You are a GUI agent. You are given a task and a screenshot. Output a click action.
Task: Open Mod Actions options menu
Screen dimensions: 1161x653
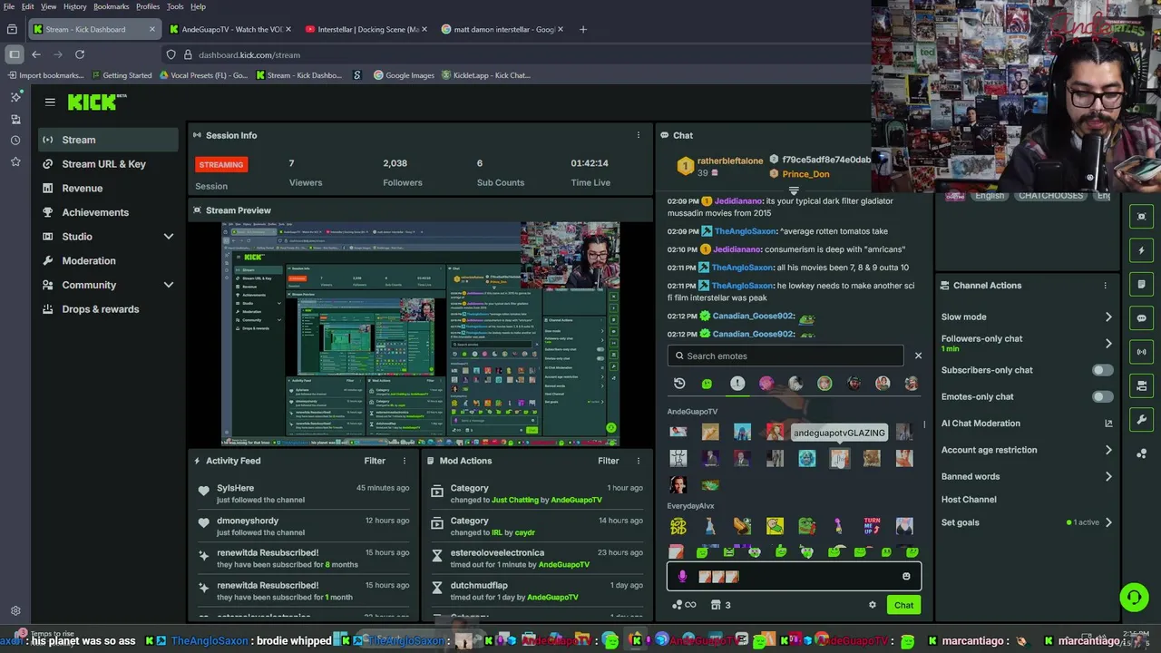pos(638,461)
